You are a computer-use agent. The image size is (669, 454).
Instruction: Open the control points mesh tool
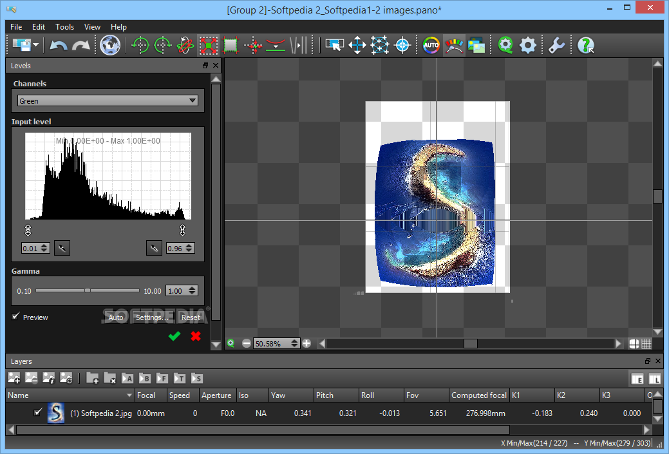point(380,45)
